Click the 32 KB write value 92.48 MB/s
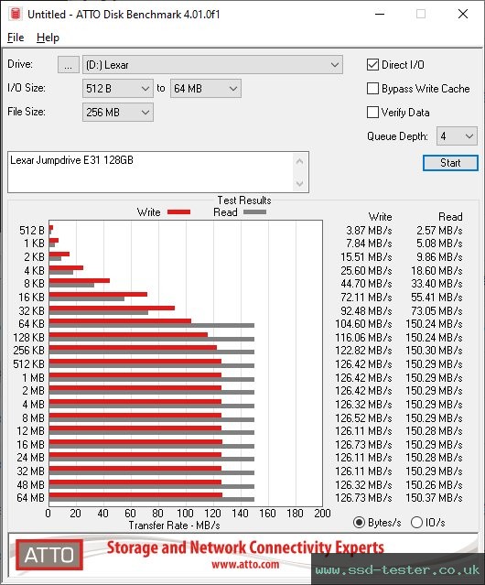 (366, 310)
